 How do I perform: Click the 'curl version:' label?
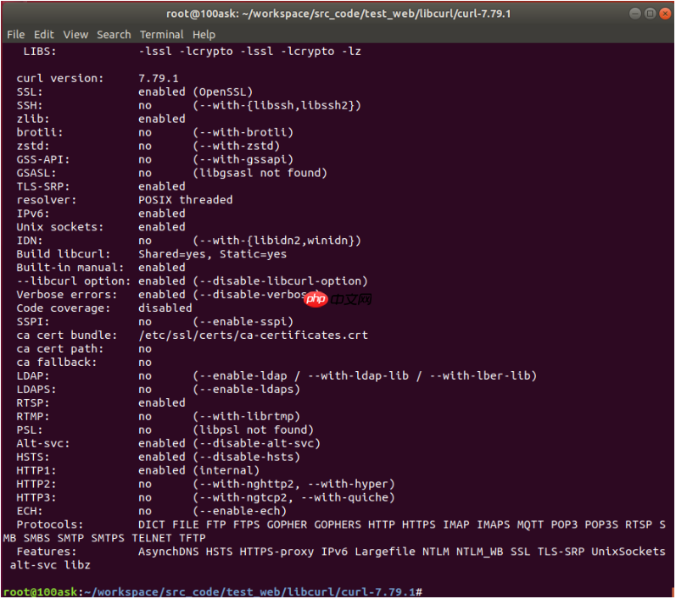pyautogui.click(x=60, y=79)
